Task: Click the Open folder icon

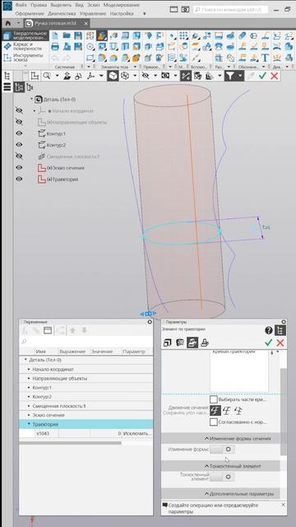Action: [x=67, y=35]
